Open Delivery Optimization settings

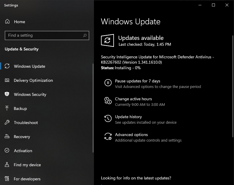33,80
